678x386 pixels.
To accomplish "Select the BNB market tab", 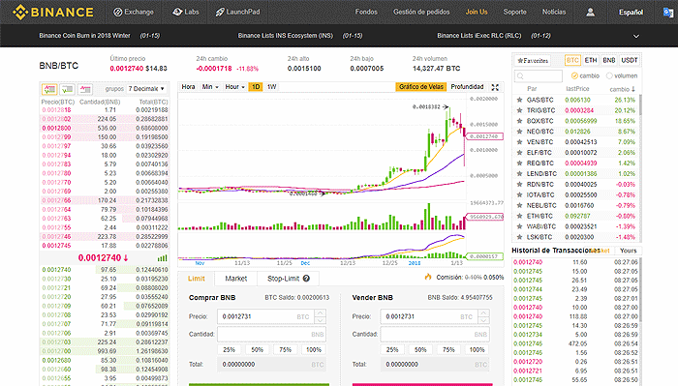I will tap(609, 60).
